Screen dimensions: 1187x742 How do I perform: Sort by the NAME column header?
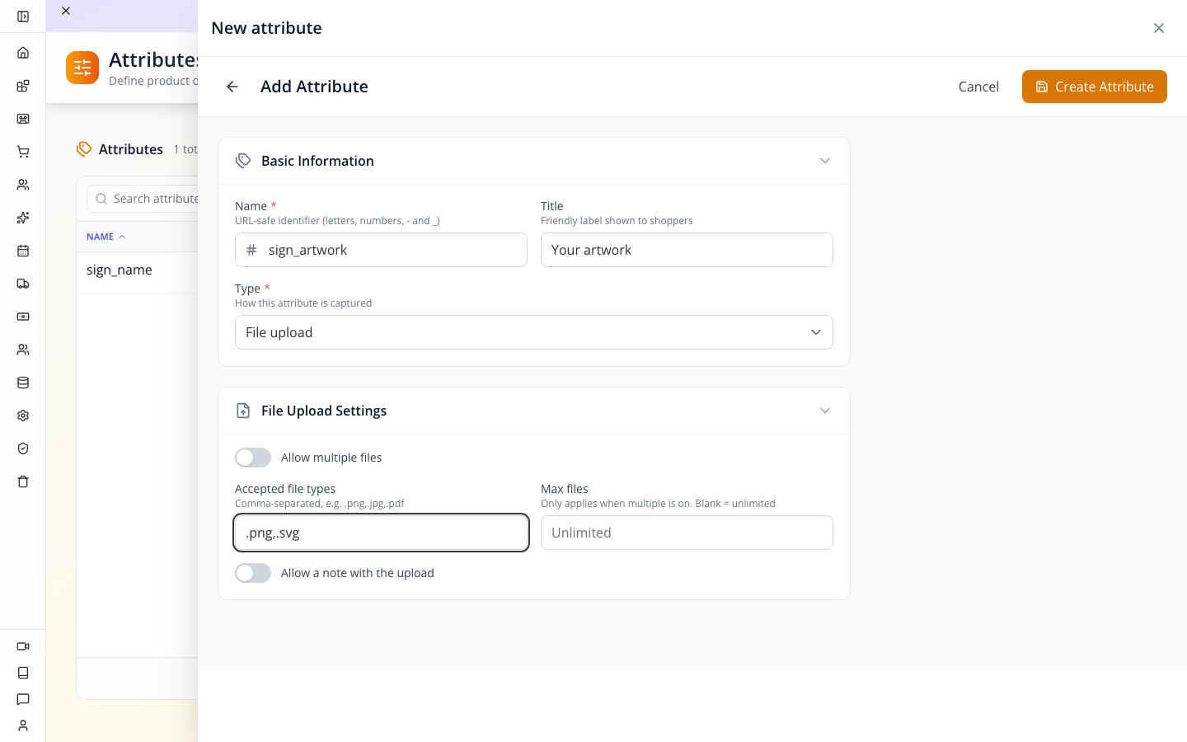click(x=106, y=237)
